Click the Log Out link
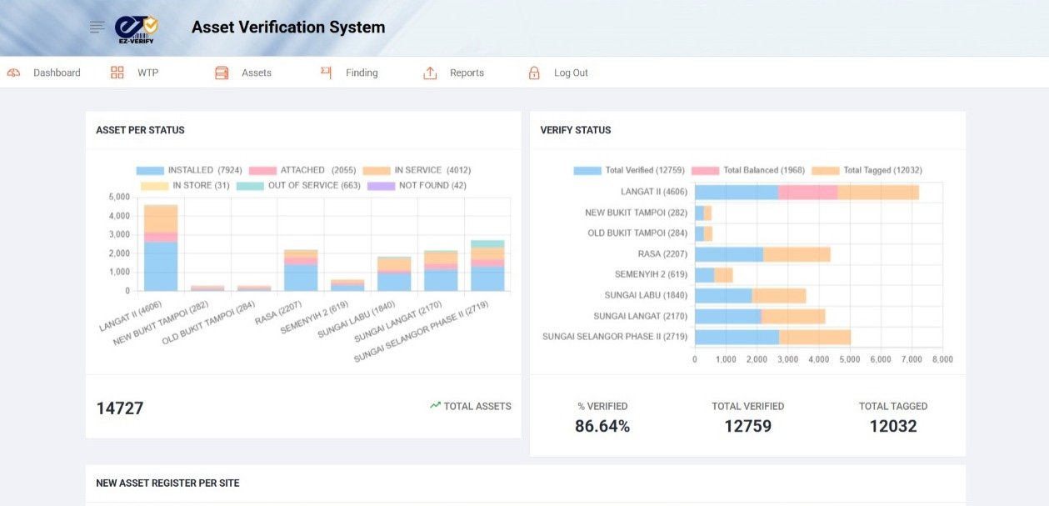The height and width of the screenshot is (506, 1049). 571,73
